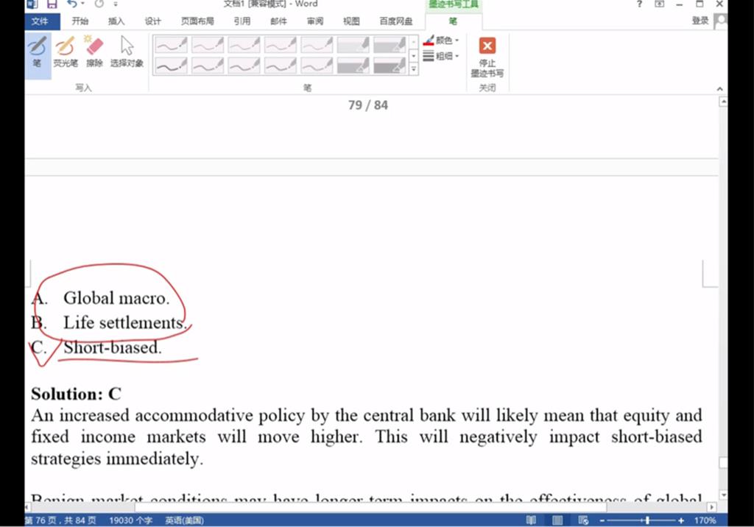Open the 粗细 pen thickness dropdown
The width and height of the screenshot is (754, 527).
(x=441, y=56)
